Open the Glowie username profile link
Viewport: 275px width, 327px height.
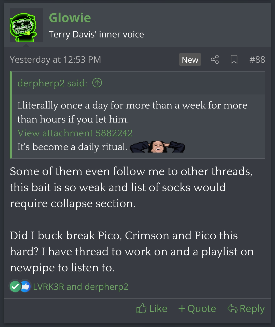70,18
